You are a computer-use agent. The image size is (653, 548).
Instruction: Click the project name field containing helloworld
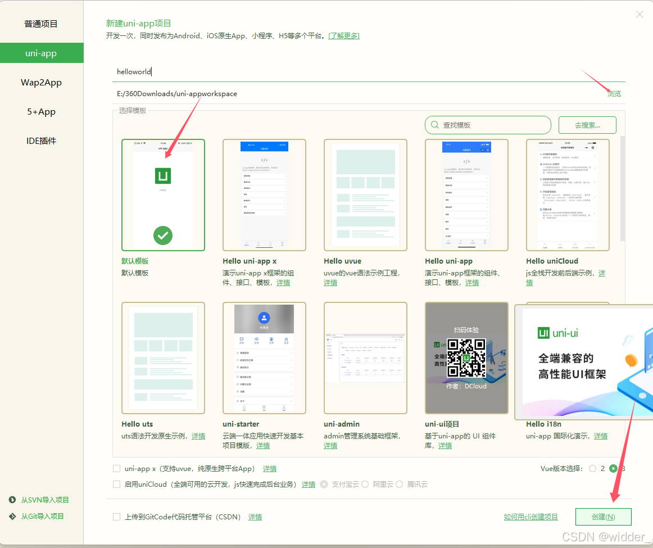[x=369, y=71]
